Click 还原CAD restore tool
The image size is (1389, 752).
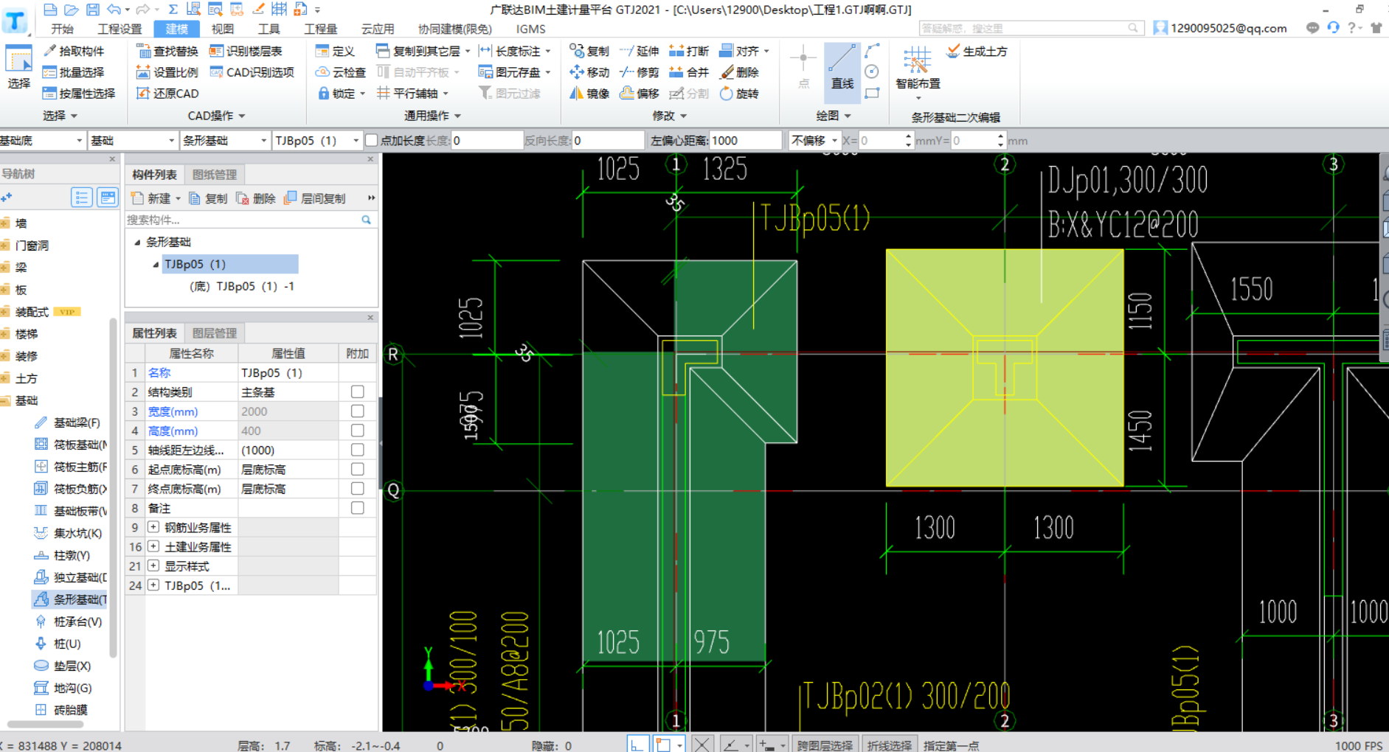(x=167, y=94)
